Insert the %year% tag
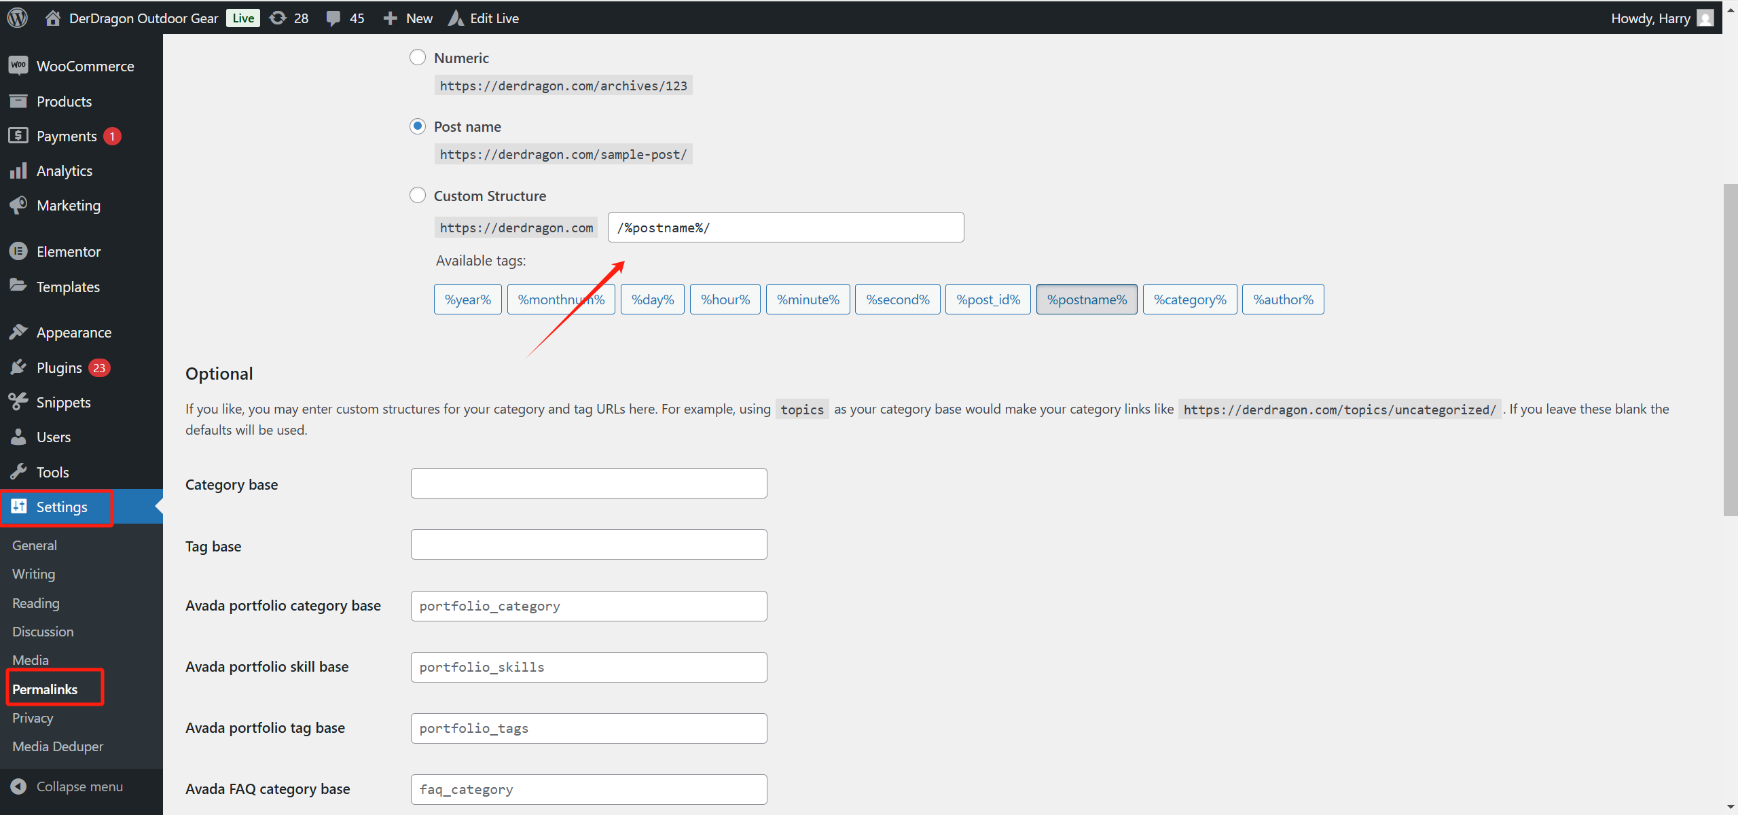The width and height of the screenshot is (1738, 815). coord(468,299)
